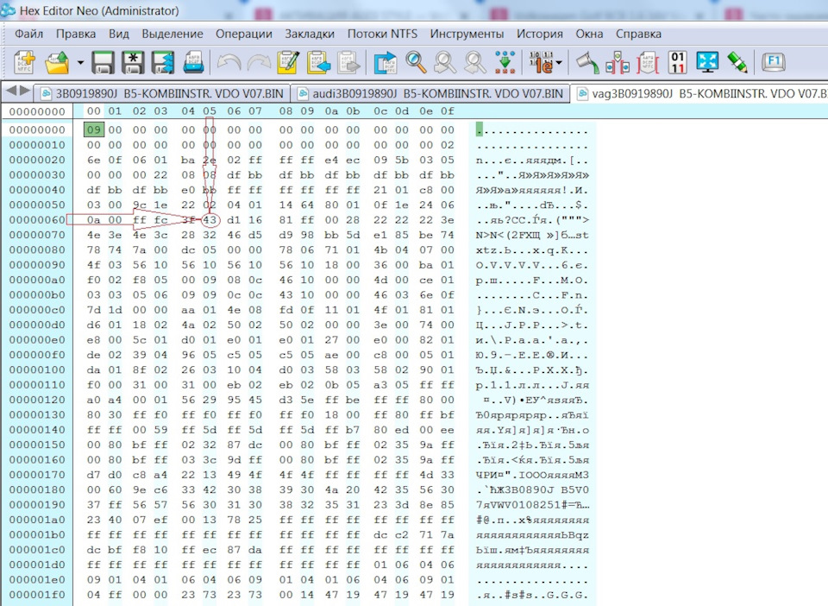Select the vag3B0919890J file tab
The width and height of the screenshot is (828, 606).
[x=701, y=93]
